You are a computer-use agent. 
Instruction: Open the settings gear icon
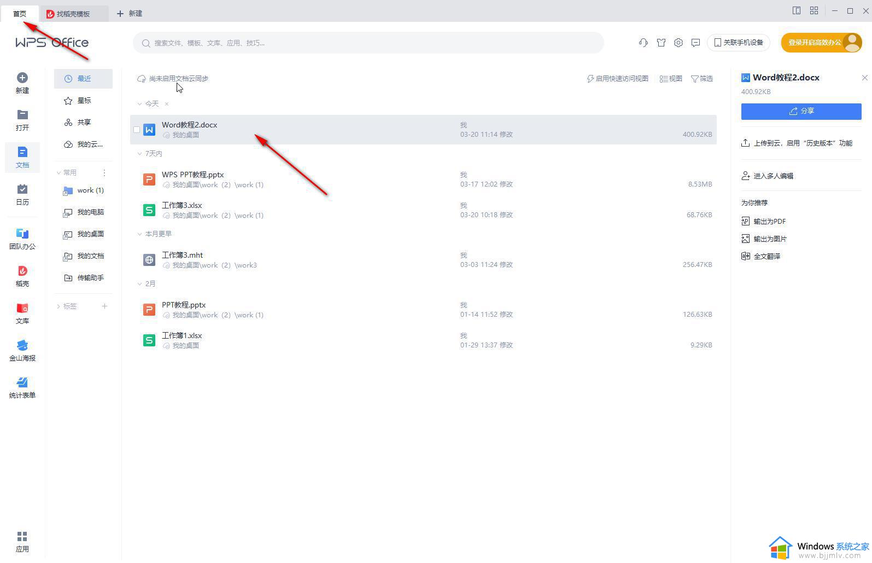tap(678, 43)
